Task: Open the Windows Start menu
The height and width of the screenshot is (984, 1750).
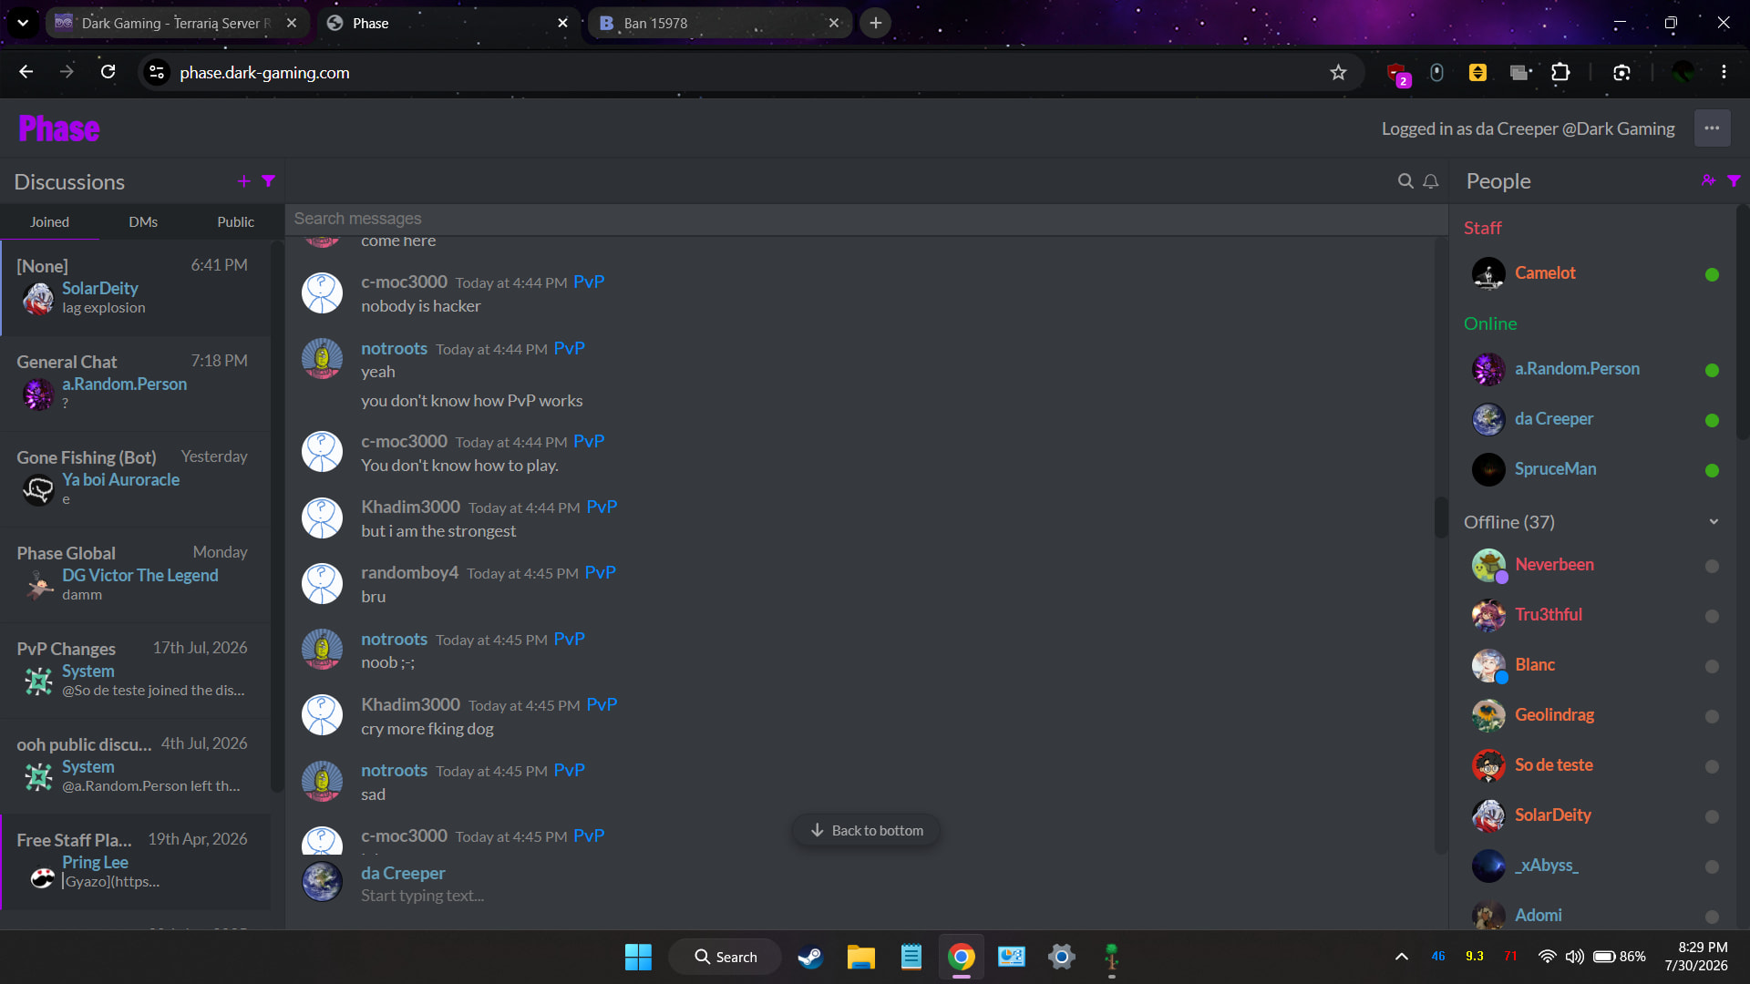Action: (638, 957)
